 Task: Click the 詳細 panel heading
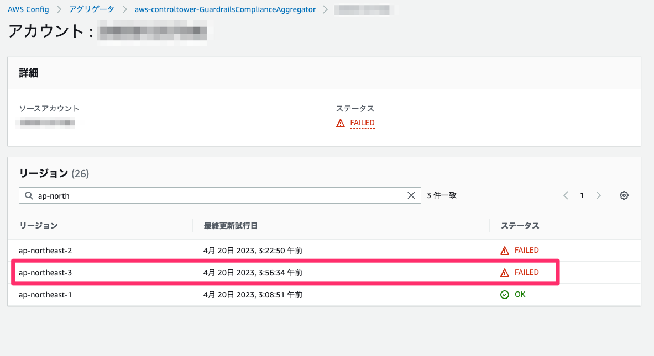click(x=29, y=73)
